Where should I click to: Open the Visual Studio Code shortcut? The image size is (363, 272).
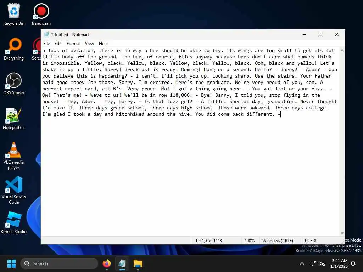click(14, 190)
